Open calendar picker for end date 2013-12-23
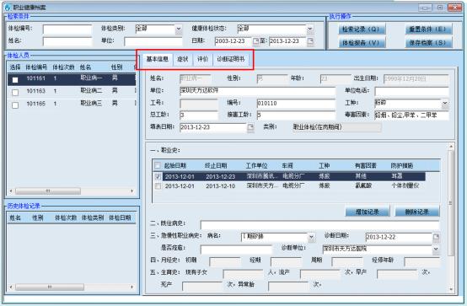Image resolution: width=467 pixels, height=306 pixels. pyautogui.click(x=310, y=41)
